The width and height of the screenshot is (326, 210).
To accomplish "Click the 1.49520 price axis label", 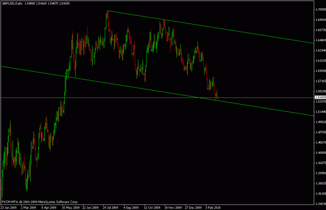I will [321, 122].
